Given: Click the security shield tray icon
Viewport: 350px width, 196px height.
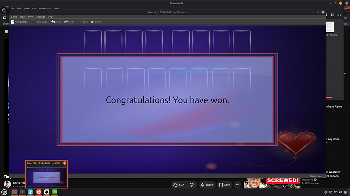Looking at the screenshot, I should click(x=330, y=192).
